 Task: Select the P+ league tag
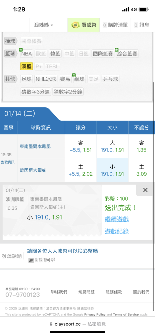tap(39, 67)
